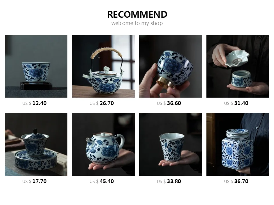This screenshot has height=205, width=274.
Task: Click the RECOMMEND heading
Action: tap(137, 15)
